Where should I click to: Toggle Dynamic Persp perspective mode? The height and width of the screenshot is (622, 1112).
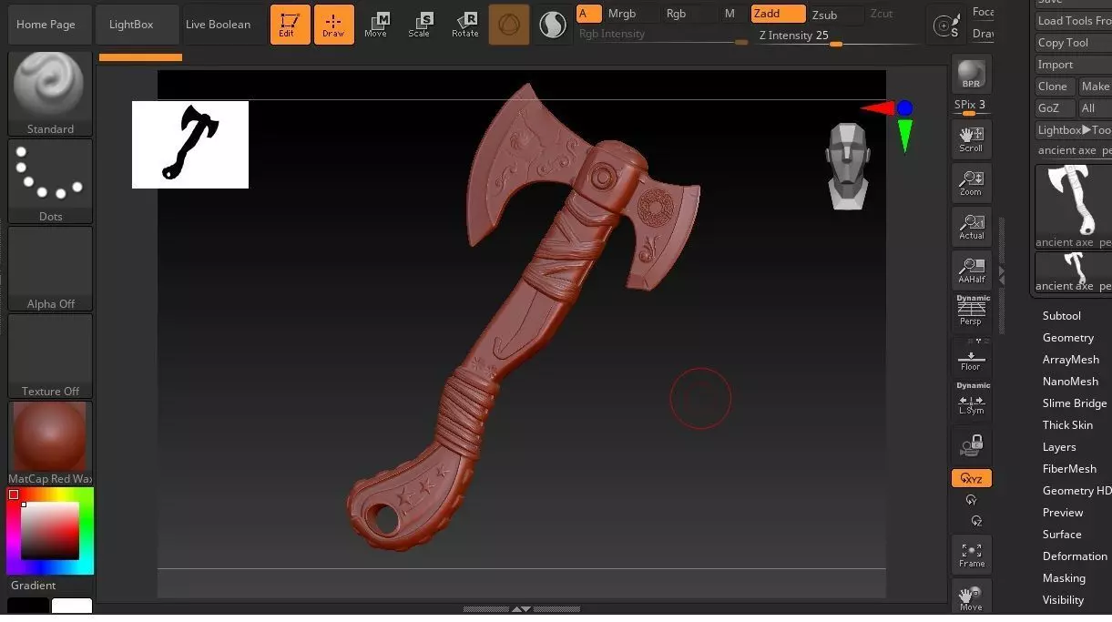click(x=971, y=311)
